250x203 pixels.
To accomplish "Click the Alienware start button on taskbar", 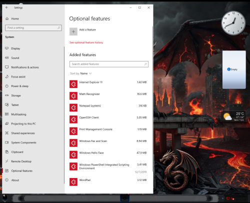I will [5, 198].
